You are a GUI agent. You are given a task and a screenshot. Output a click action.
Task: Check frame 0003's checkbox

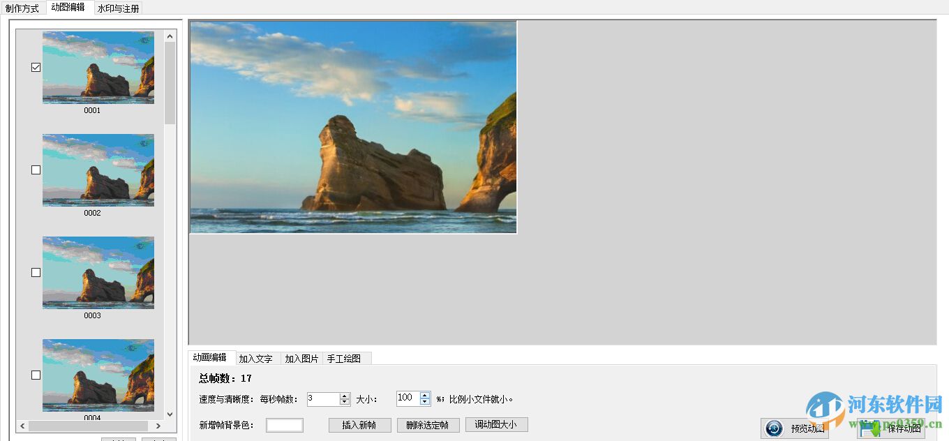[35, 272]
